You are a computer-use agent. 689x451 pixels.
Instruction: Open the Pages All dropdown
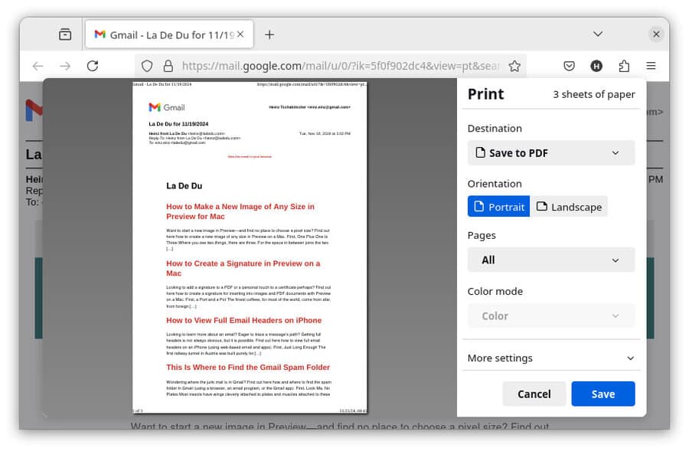click(x=550, y=260)
